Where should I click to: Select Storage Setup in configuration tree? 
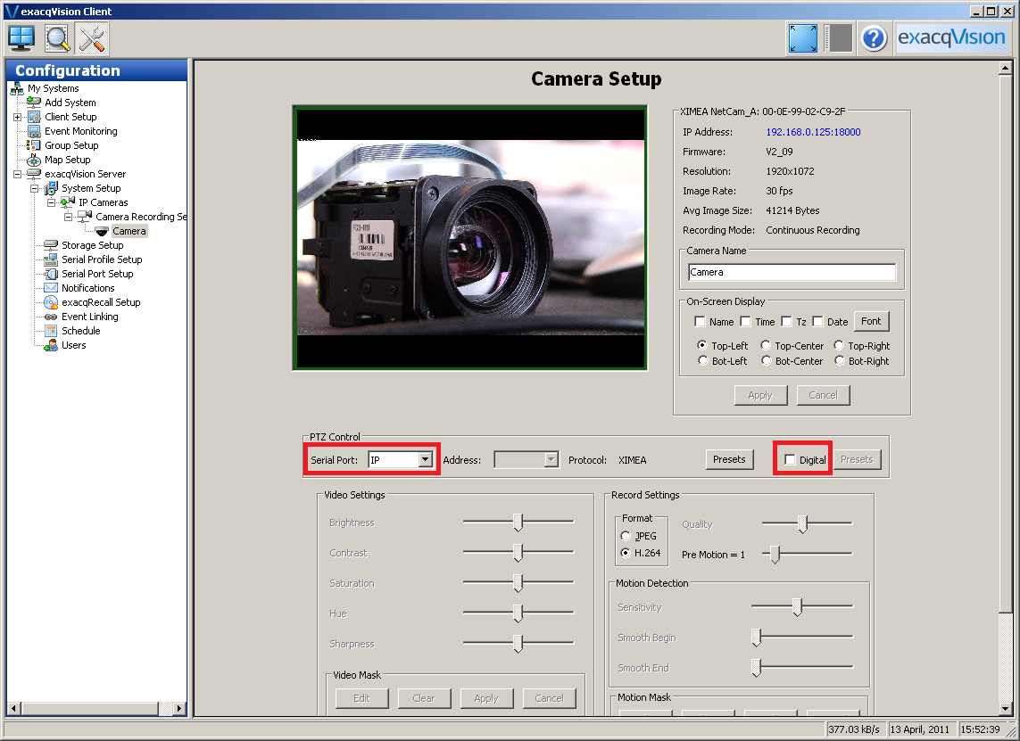point(93,245)
